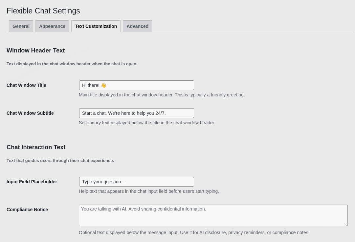355x242 pixels.
Task: Click the Flexible Chat Settings page title
Action: click(x=43, y=11)
